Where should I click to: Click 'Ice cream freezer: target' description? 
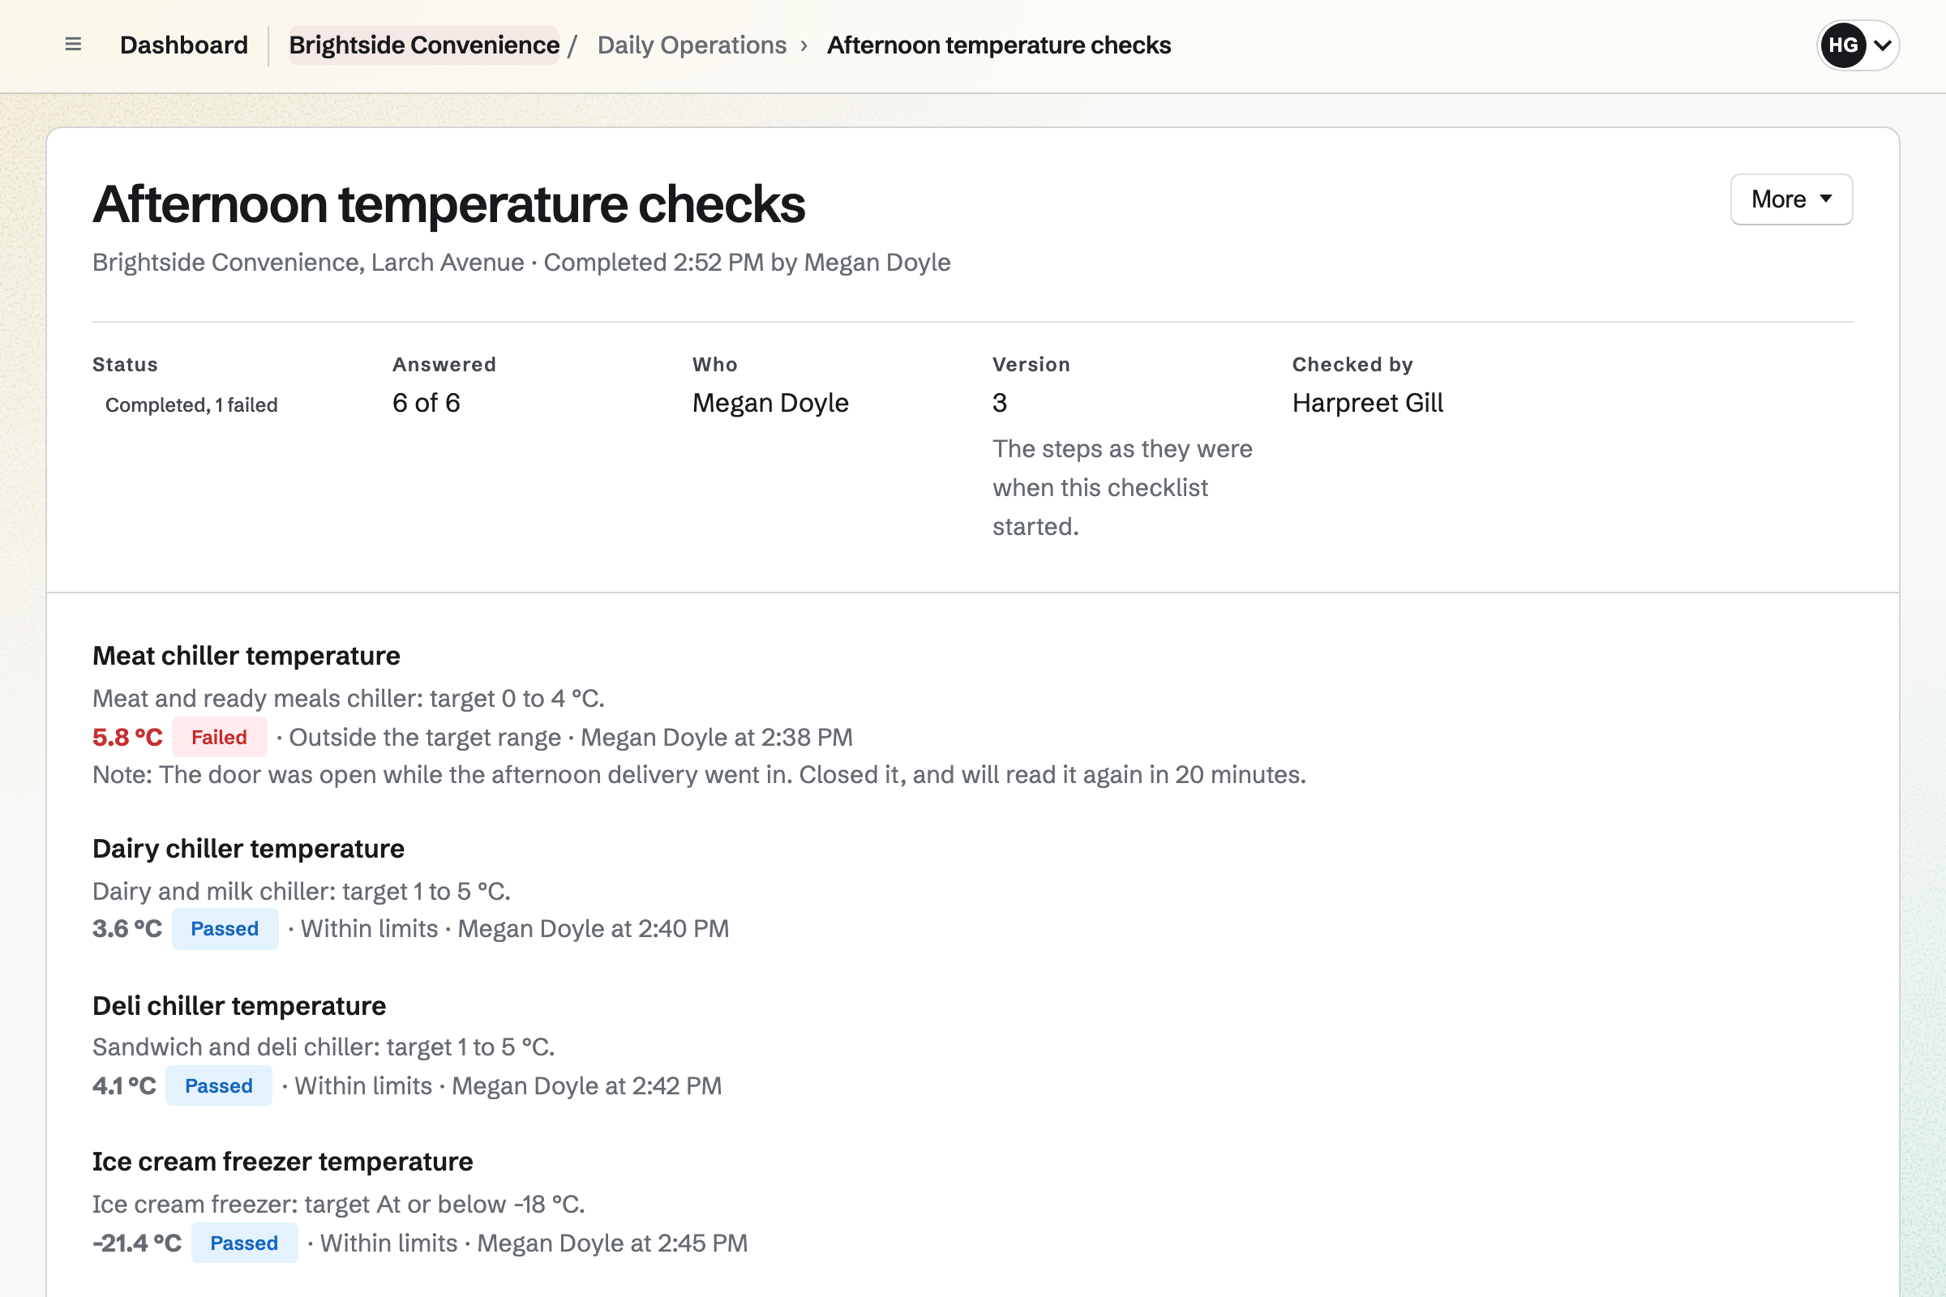point(338,1205)
